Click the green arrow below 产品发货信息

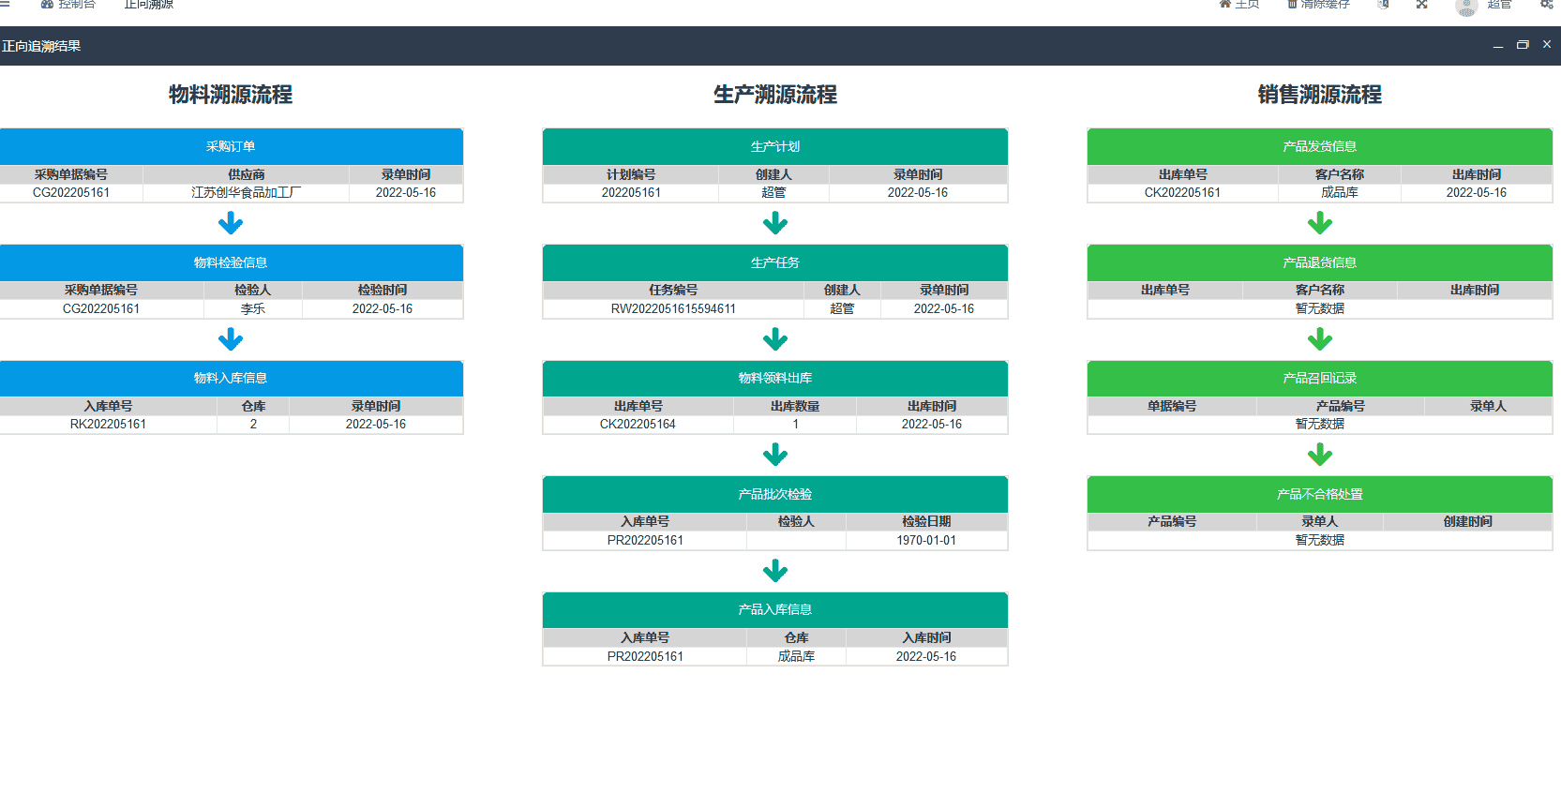[x=1320, y=223]
